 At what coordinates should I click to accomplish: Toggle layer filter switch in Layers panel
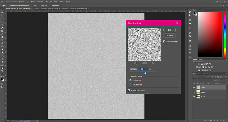(225, 77)
